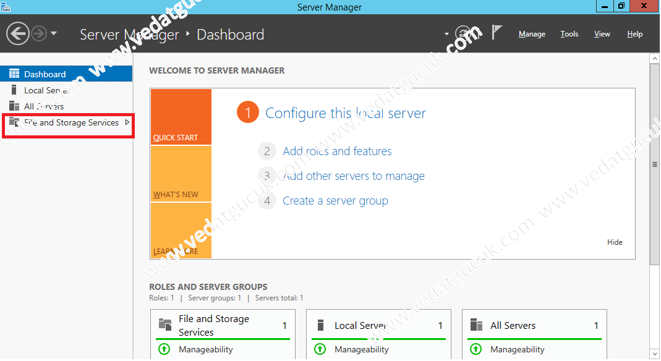Click the All Servers tile icon
Viewport: 661px width, 361px height.
[x=476, y=325]
